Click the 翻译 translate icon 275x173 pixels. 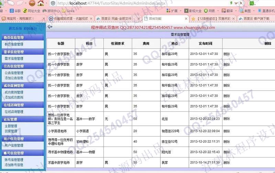click(224, 11)
